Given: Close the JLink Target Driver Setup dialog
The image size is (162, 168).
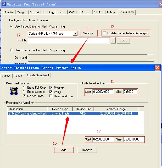Looking at the screenshot, I should click(x=157, y=68).
